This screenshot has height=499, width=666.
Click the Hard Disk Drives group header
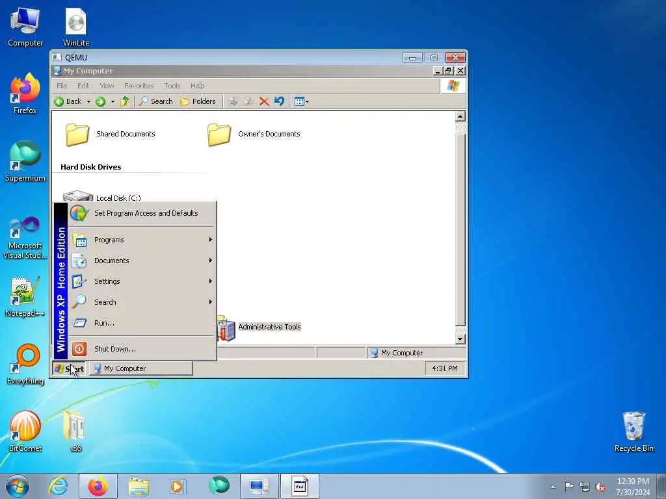click(x=91, y=167)
